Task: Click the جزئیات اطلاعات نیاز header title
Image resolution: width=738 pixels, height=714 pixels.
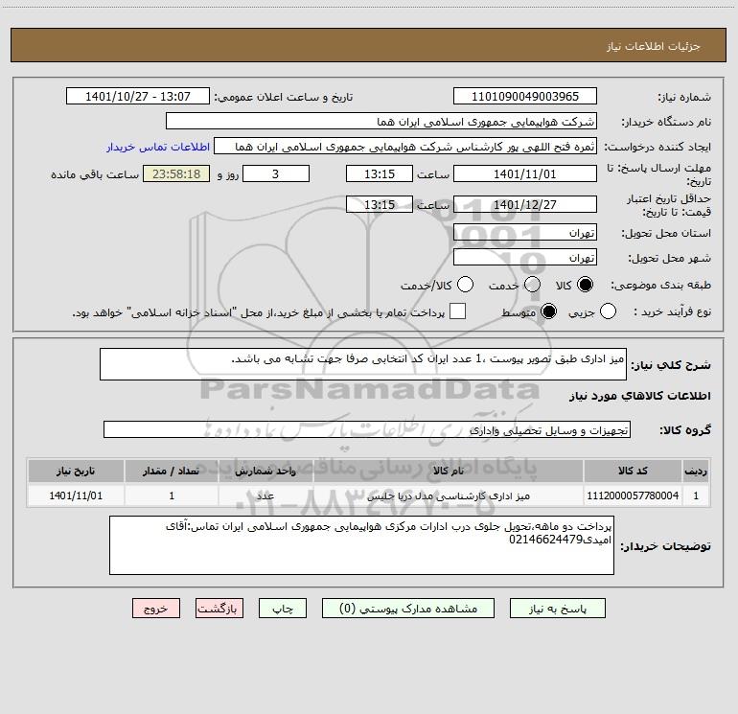Action: [x=654, y=46]
